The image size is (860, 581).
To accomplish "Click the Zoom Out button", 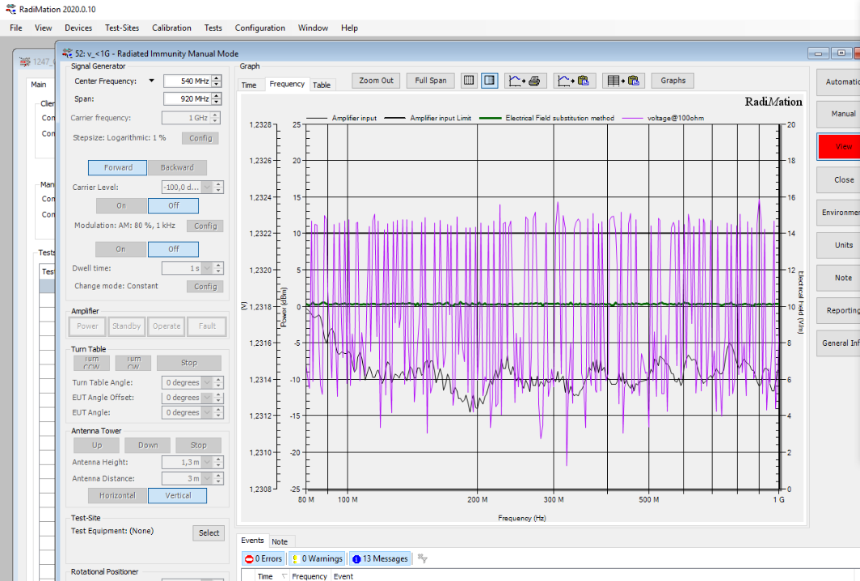I will tap(377, 81).
